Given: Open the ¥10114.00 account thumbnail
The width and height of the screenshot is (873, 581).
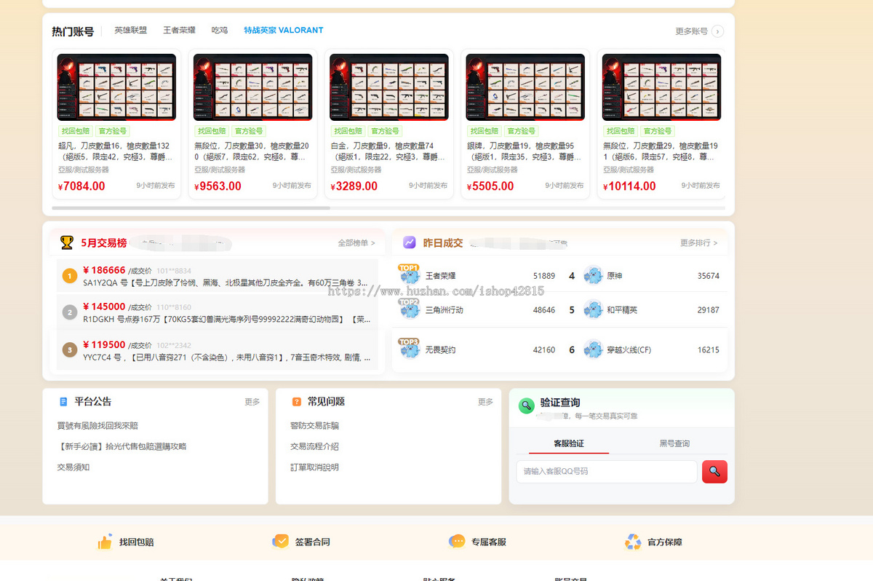Looking at the screenshot, I should (661, 87).
